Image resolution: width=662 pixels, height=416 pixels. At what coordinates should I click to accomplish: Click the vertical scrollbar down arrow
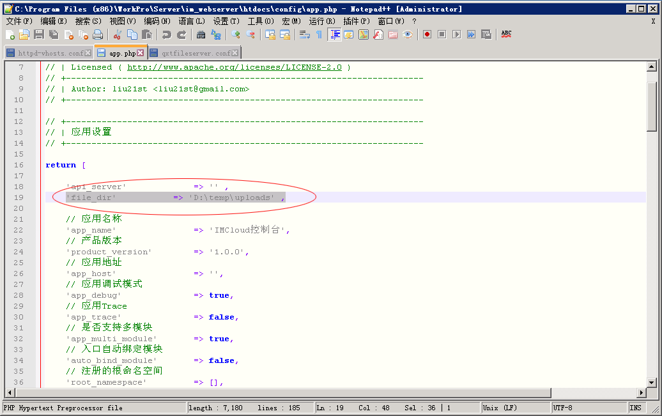652,382
